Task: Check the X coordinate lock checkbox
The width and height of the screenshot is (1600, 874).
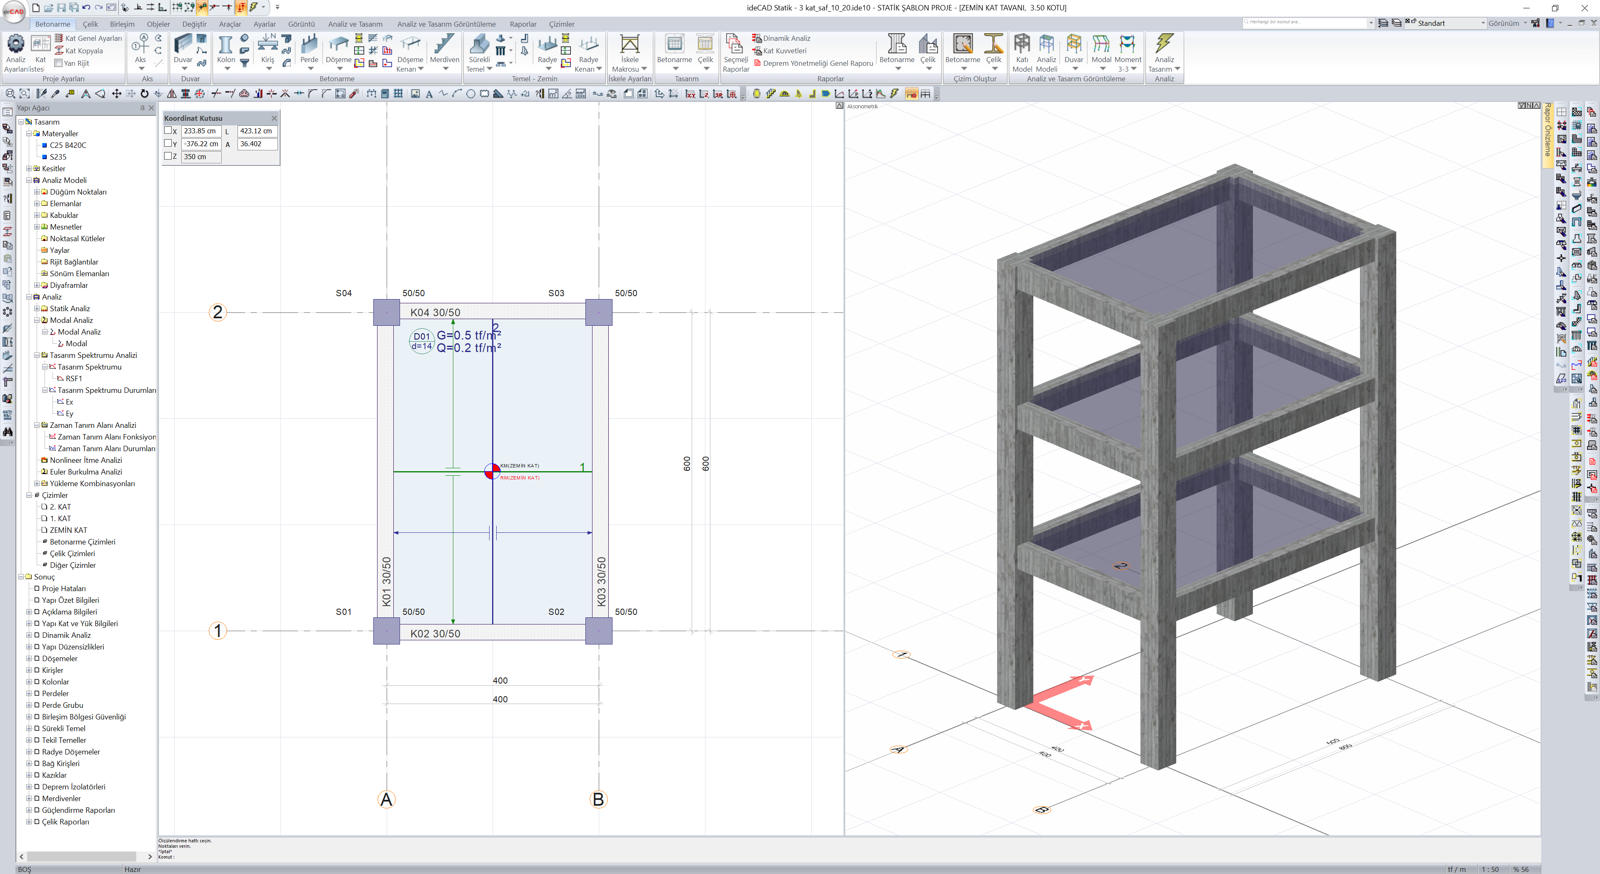Action: [x=167, y=130]
